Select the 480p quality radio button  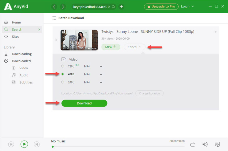pyautogui.click(x=63, y=74)
